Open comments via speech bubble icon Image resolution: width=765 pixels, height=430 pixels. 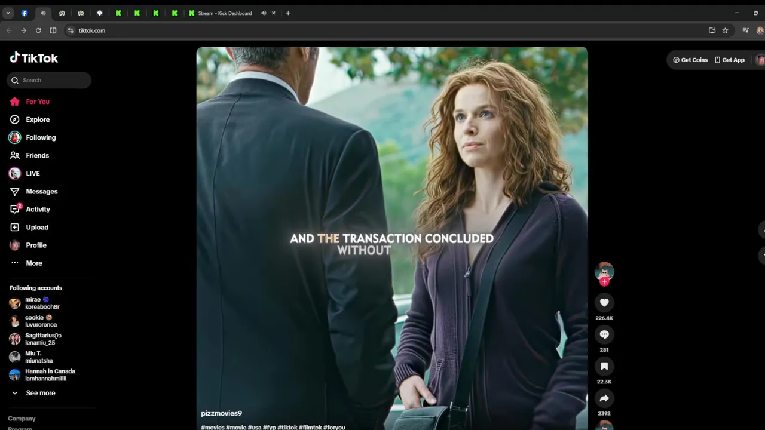pyautogui.click(x=604, y=334)
